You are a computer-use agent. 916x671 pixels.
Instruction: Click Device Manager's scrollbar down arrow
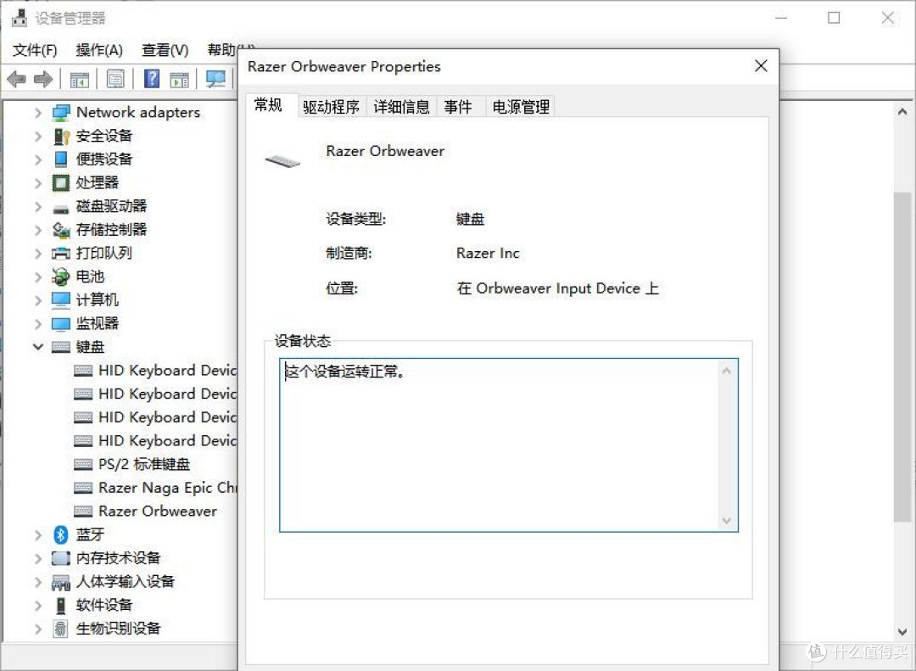click(x=902, y=631)
